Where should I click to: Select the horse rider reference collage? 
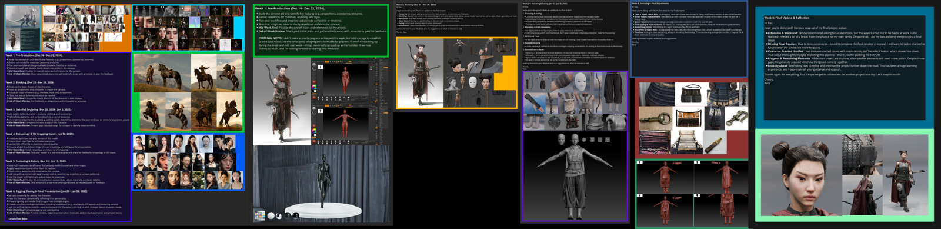point(188,92)
